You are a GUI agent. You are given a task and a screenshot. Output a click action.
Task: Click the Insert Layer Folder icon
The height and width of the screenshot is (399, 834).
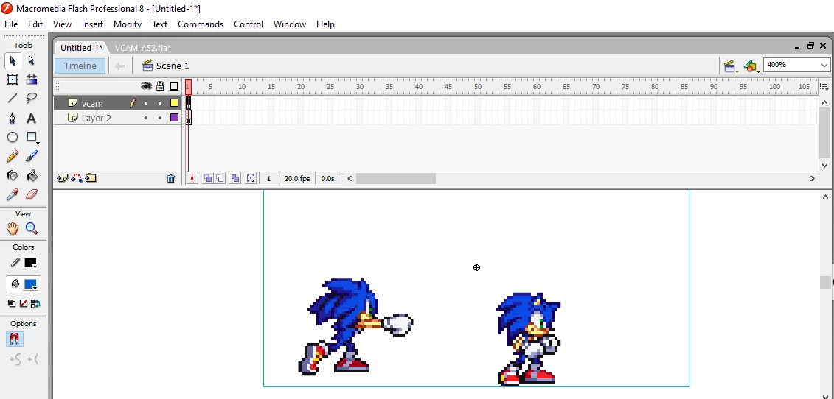[x=91, y=178]
